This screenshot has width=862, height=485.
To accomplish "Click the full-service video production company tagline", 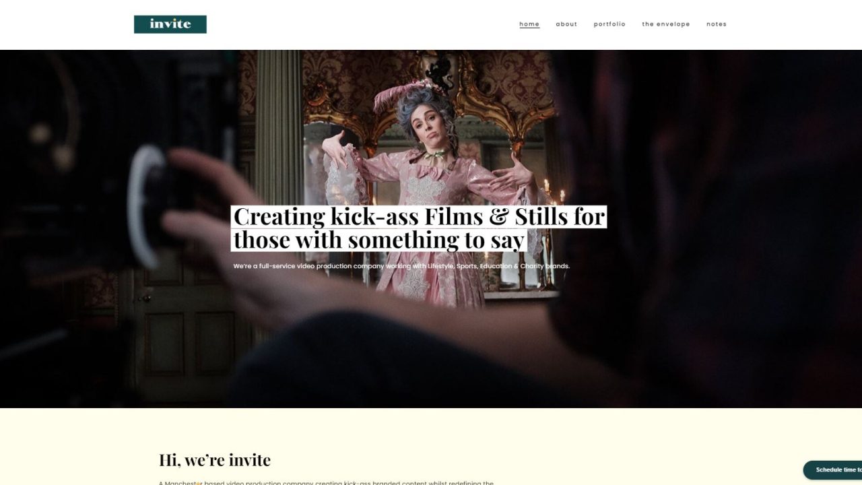I will 401,266.
